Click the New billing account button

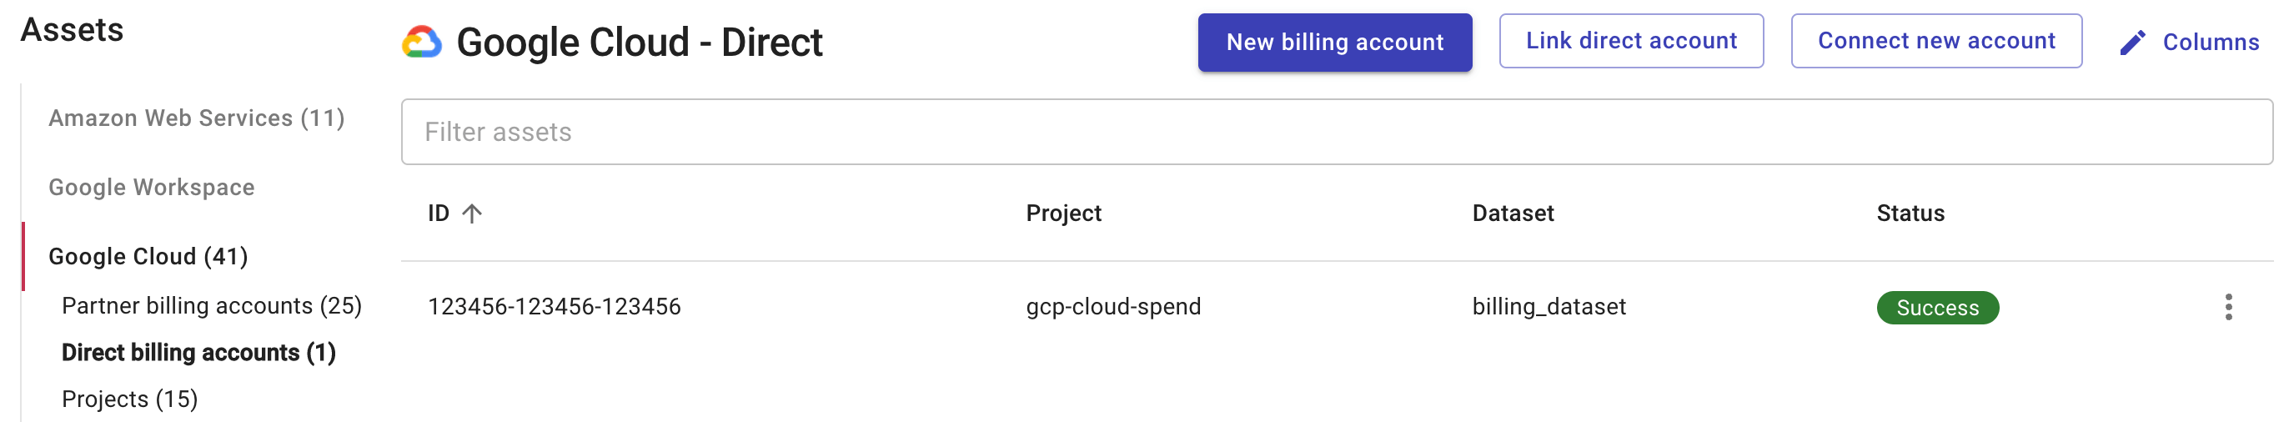pos(1334,42)
